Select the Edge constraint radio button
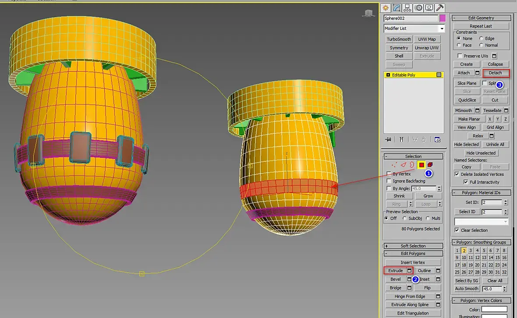The width and height of the screenshot is (517, 318). (482, 38)
